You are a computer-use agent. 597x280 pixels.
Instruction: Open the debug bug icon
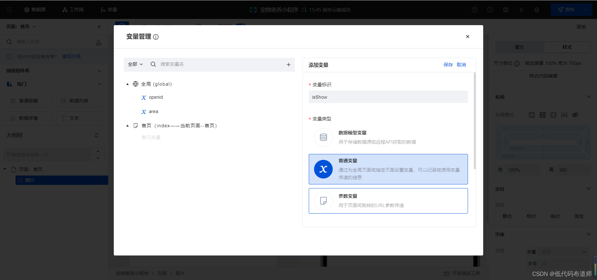(x=537, y=10)
